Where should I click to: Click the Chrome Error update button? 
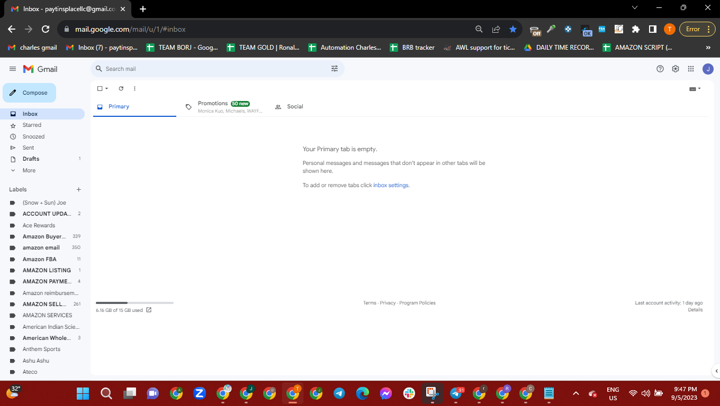click(698, 29)
